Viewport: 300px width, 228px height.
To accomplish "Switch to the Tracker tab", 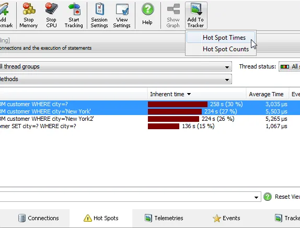I will tap(287, 218).
